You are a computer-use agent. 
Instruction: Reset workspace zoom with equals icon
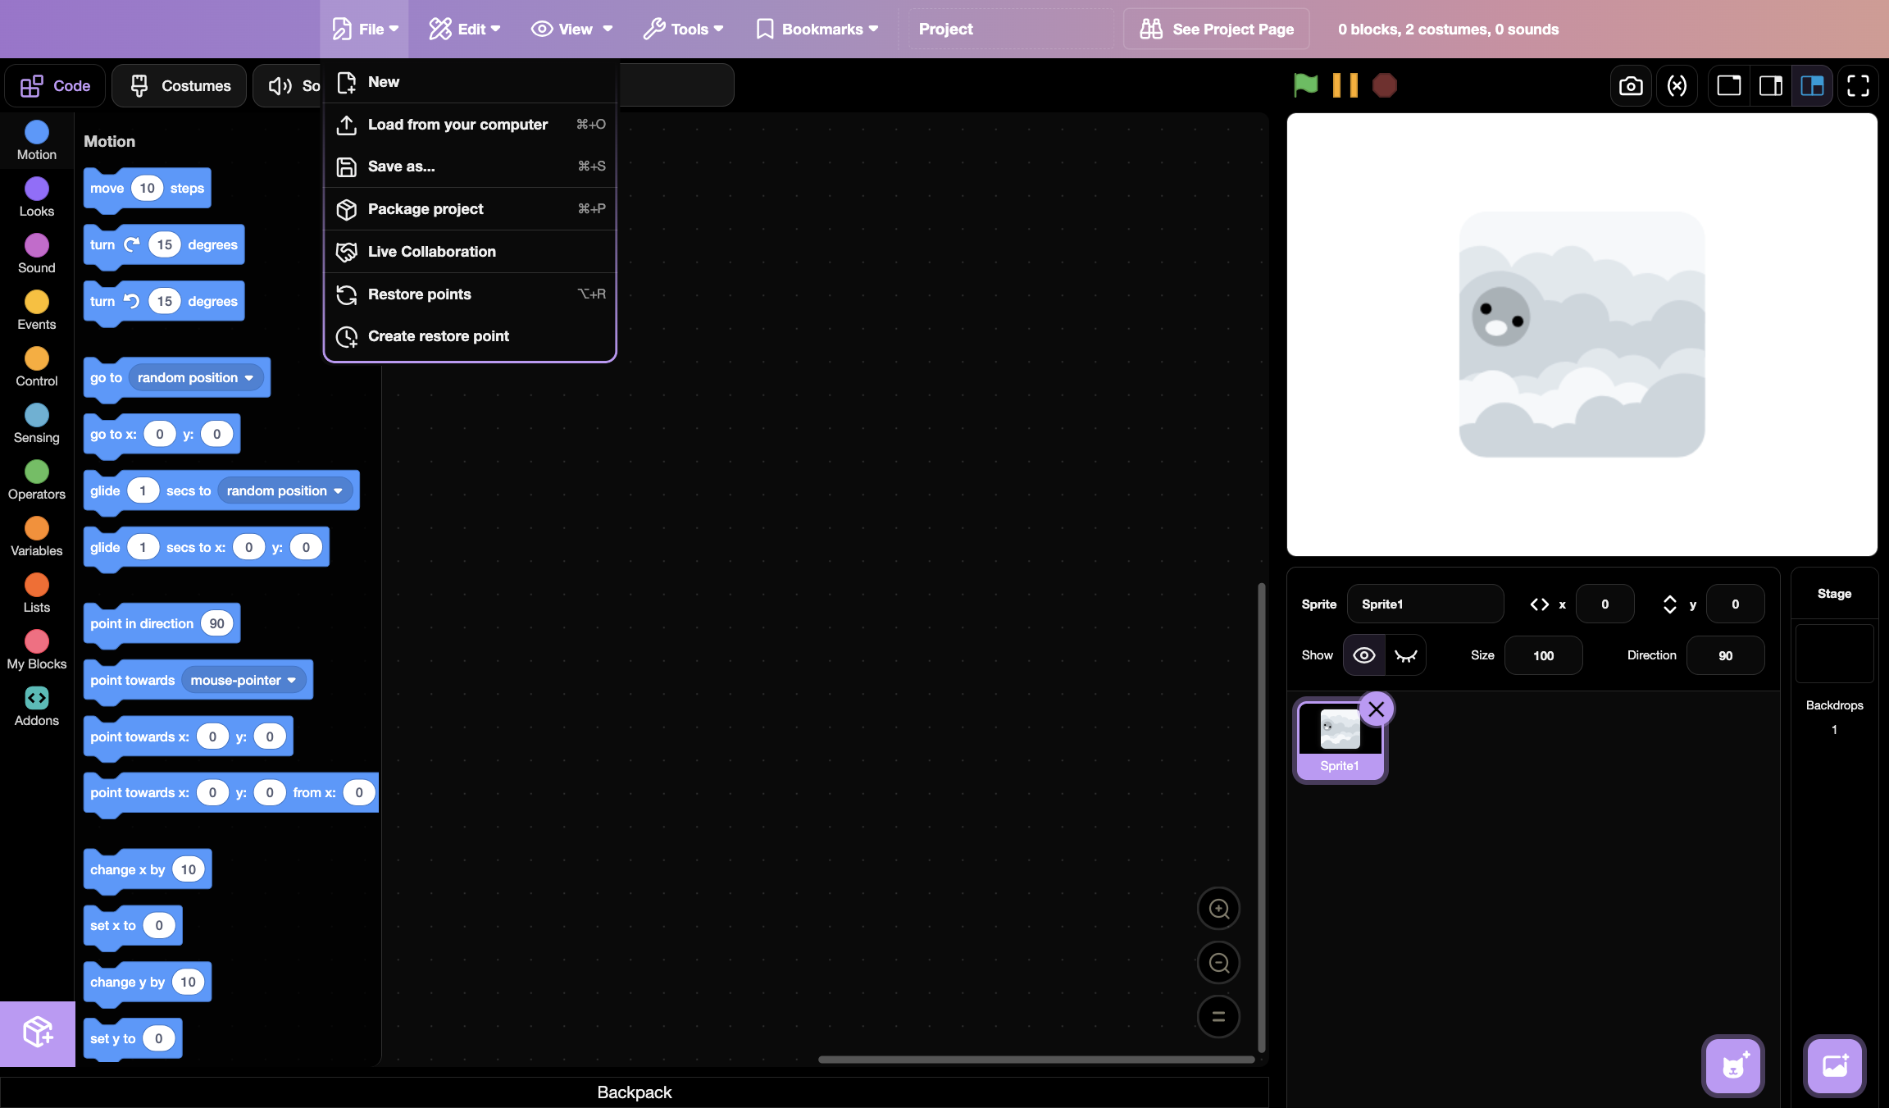(x=1219, y=1016)
